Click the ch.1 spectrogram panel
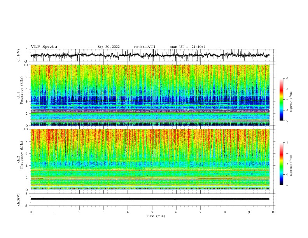Screen dimensions: 308x238 coord(150,95)
